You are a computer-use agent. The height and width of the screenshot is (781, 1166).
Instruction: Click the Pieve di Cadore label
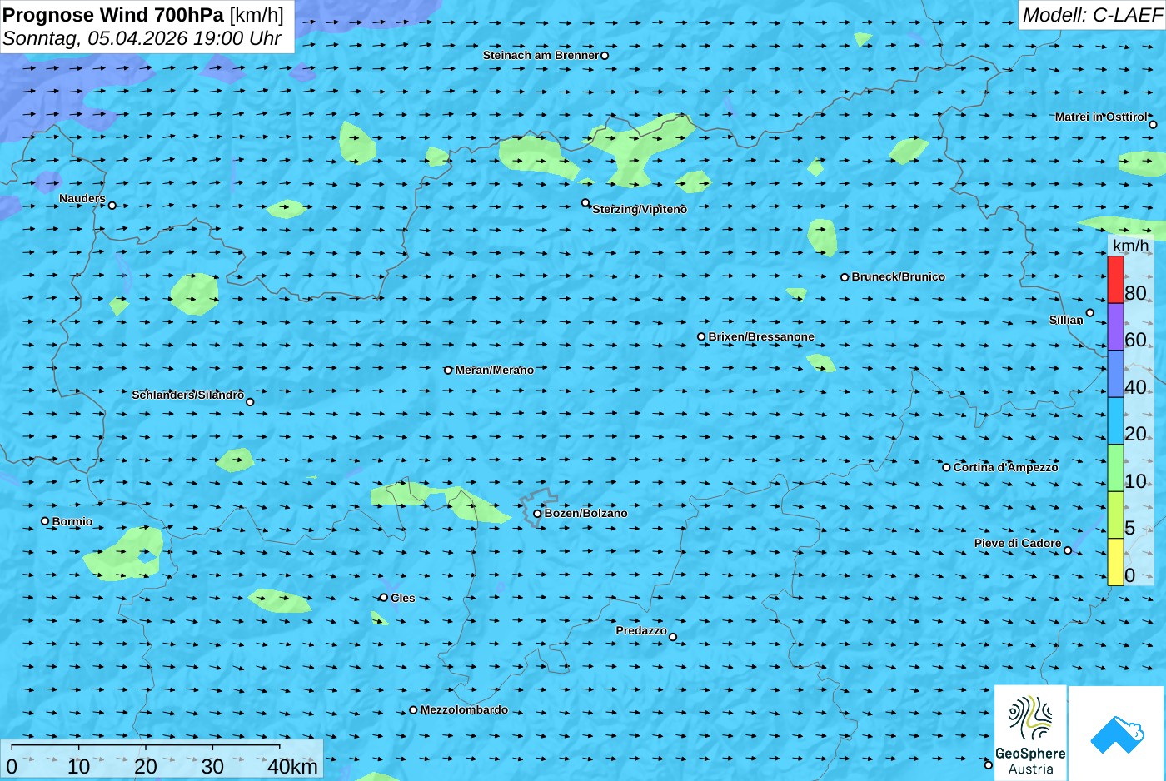coord(1018,543)
